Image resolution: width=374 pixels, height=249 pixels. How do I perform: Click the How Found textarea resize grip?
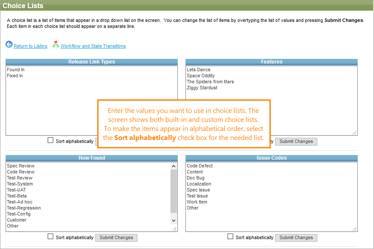point(175,229)
